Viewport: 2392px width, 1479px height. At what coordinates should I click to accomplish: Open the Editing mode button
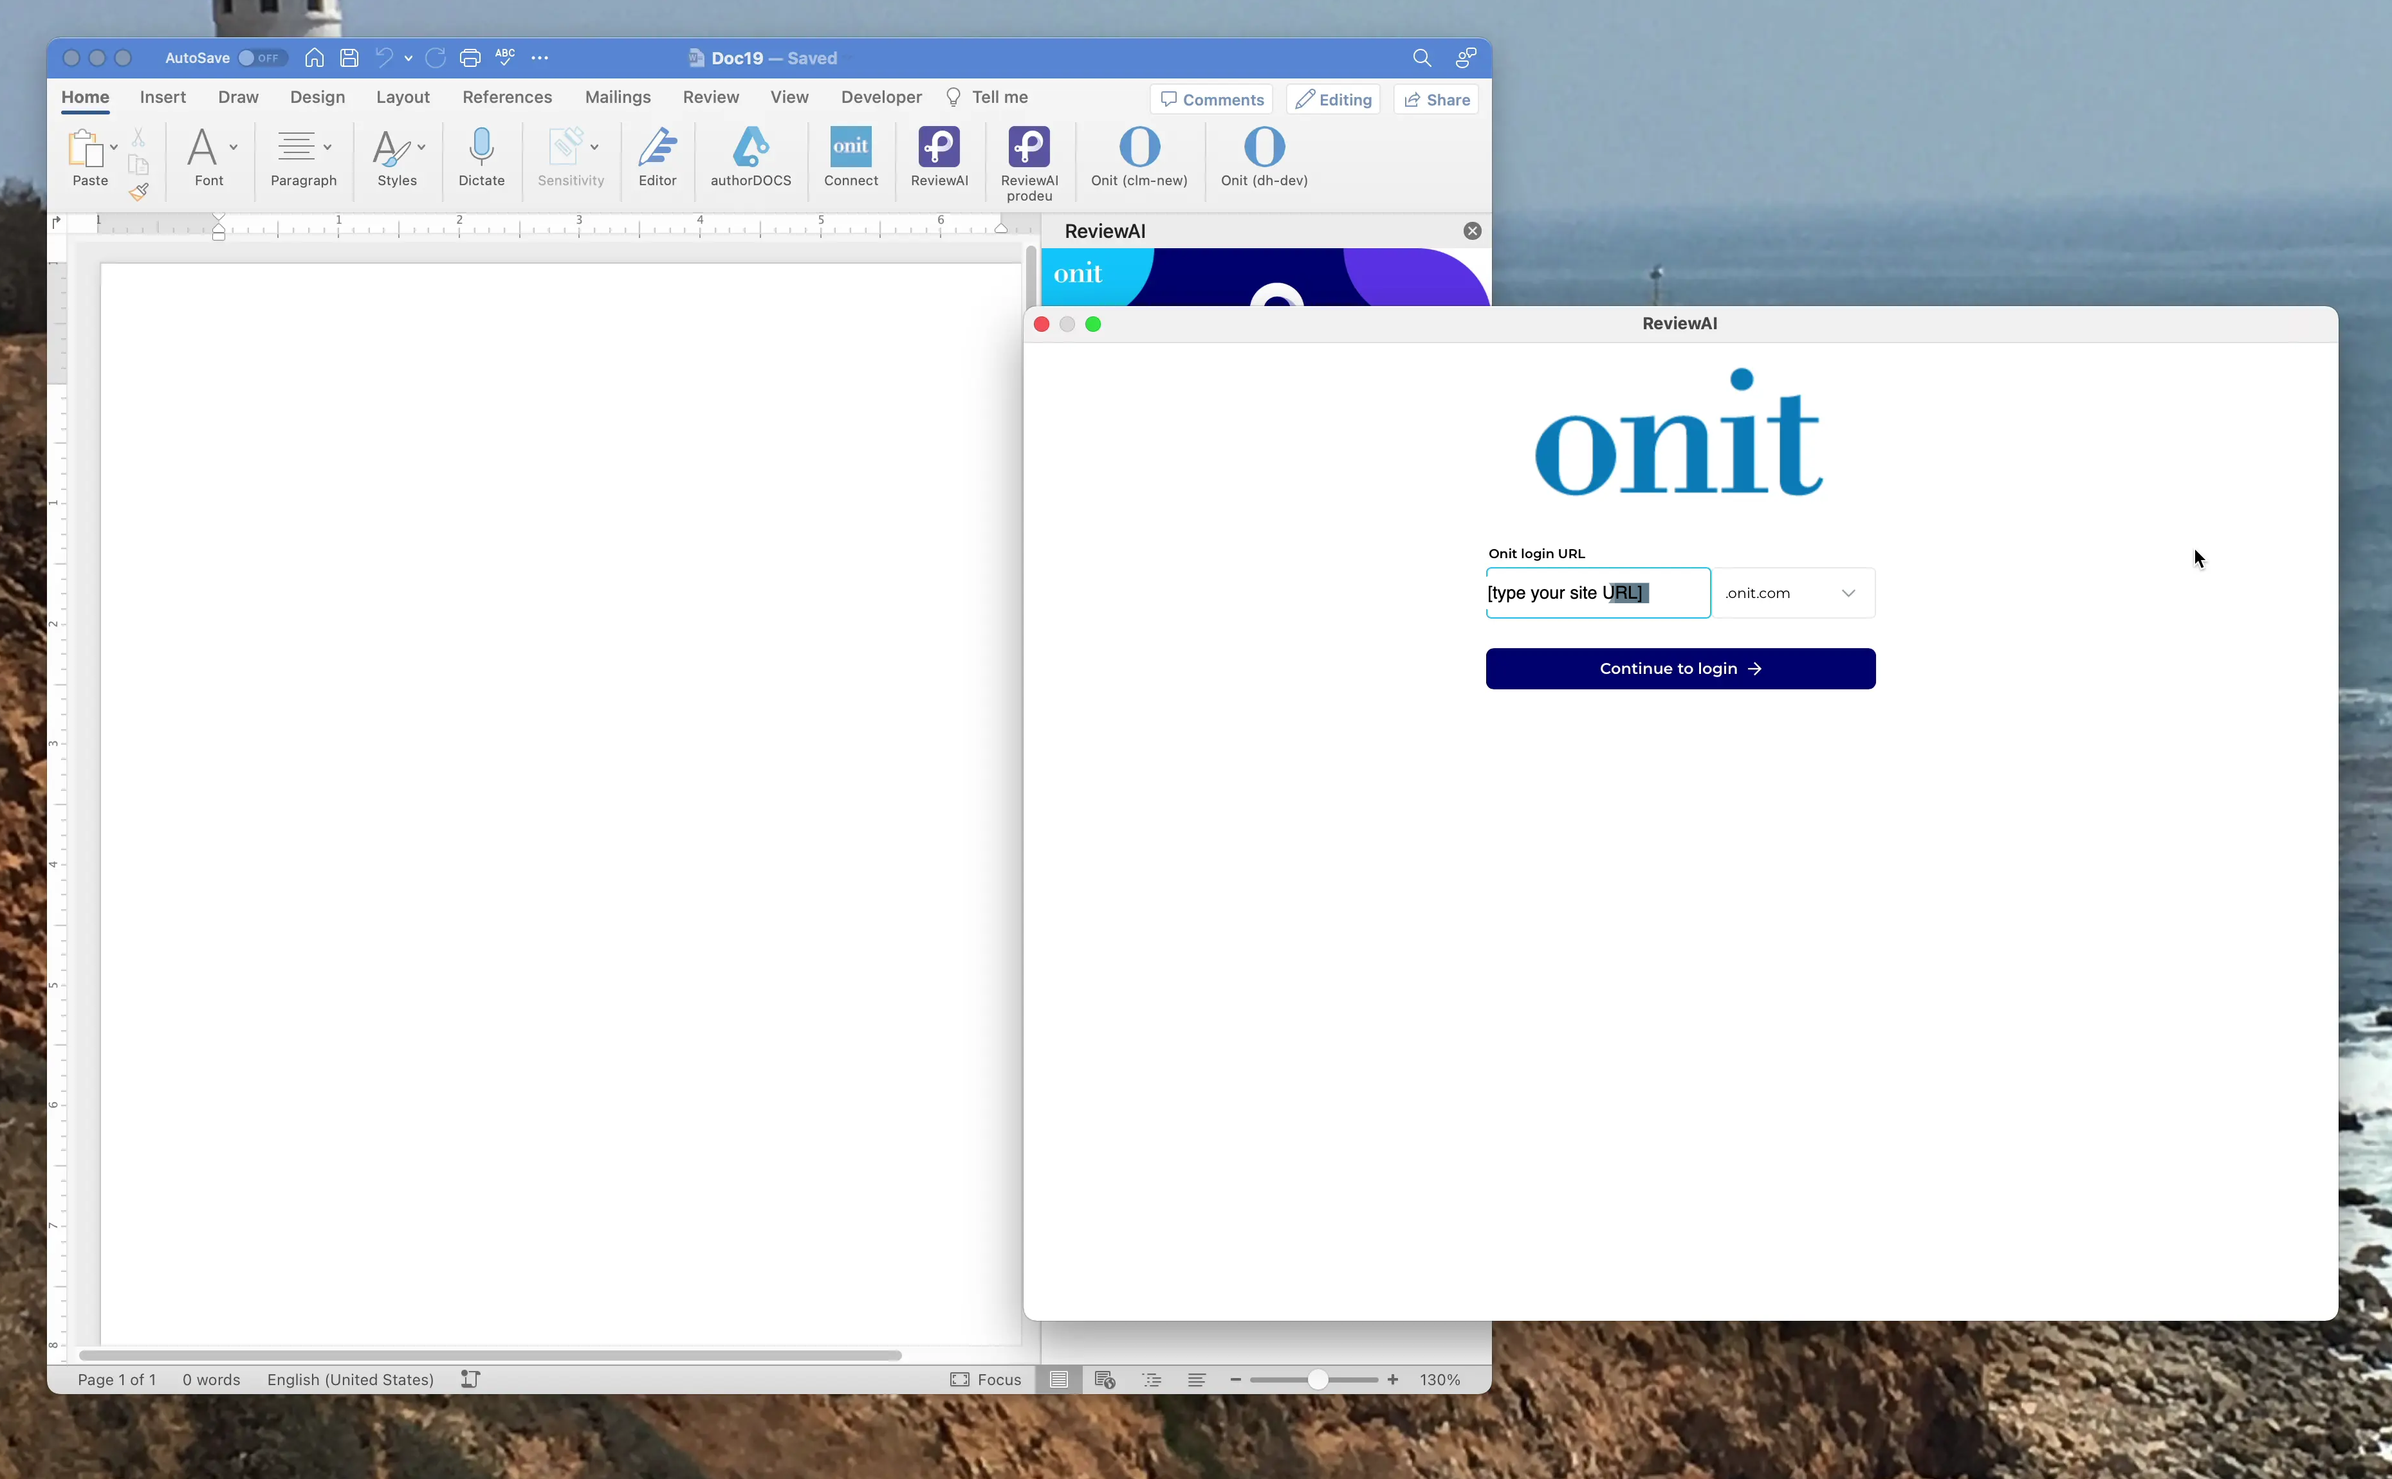[x=1333, y=100]
